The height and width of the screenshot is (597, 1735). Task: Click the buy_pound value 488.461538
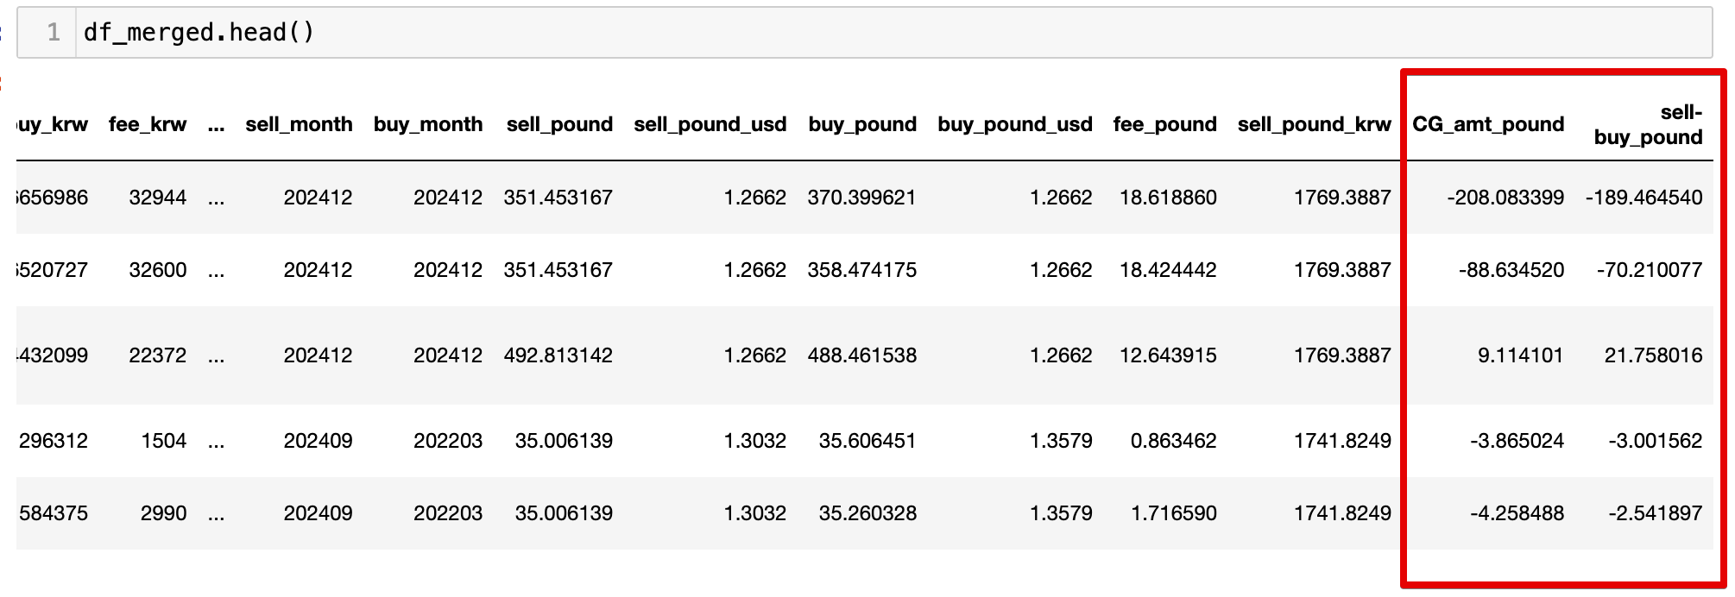(861, 355)
